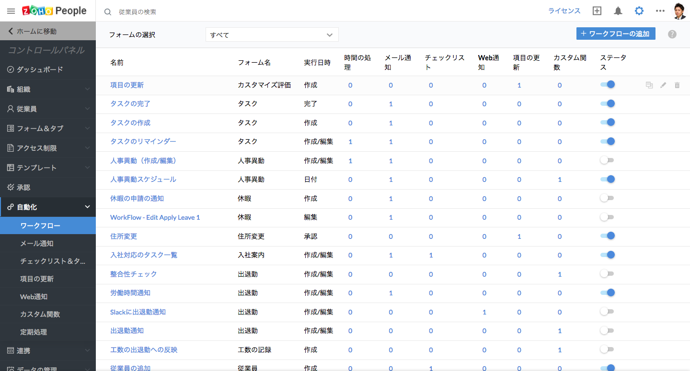Open the three-dot more options menu
The image size is (690, 371).
(660, 11)
